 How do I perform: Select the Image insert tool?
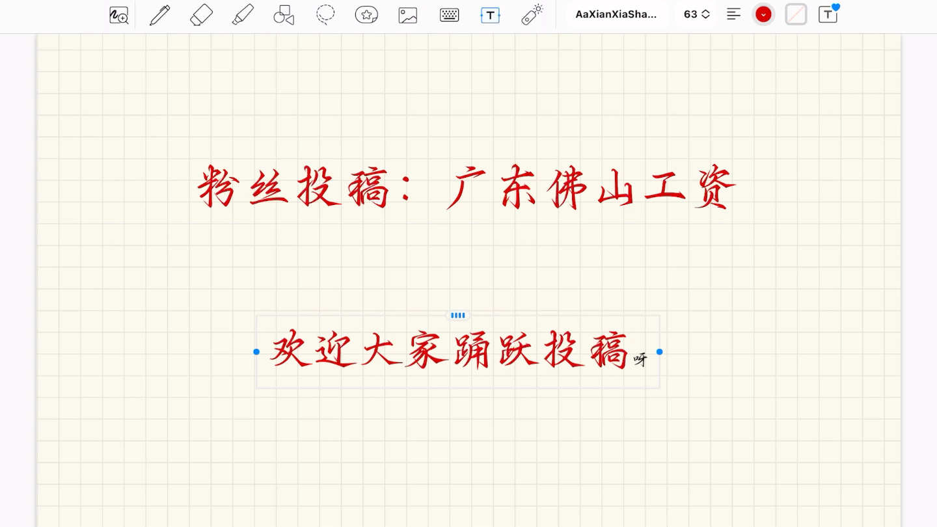pos(408,15)
